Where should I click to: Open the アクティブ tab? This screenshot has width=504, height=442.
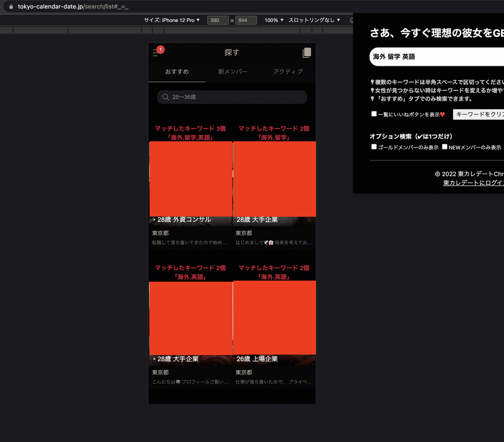[x=288, y=72]
